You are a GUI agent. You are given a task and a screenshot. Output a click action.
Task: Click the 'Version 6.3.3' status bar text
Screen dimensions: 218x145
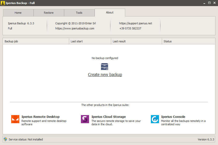tap(206, 139)
